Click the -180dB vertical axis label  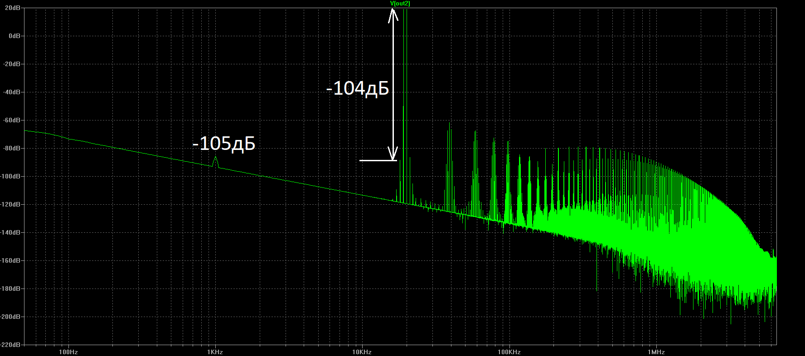pyautogui.click(x=10, y=289)
